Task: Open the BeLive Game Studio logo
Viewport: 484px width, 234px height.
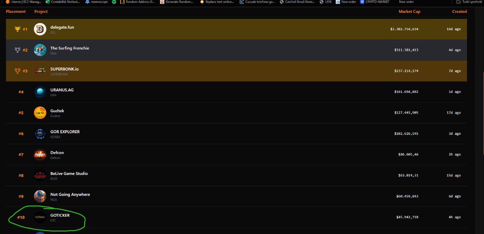Action: point(40,175)
